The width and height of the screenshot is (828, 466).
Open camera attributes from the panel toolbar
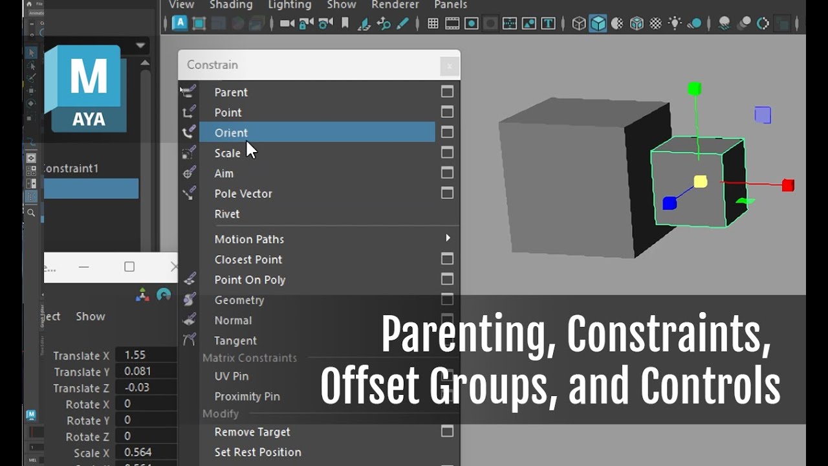pyautogui.click(x=325, y=24)
